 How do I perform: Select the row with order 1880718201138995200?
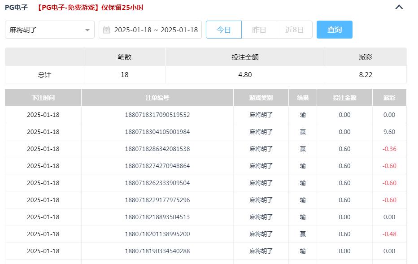[157, 234]
